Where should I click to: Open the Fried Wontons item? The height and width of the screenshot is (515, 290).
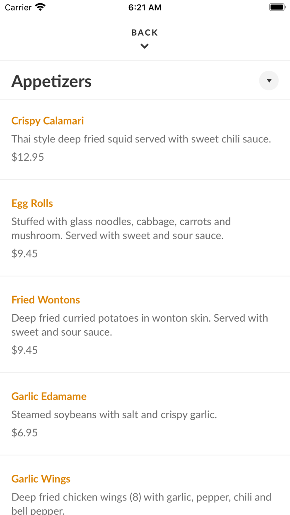pyautogui.click(x=46, y=300)
